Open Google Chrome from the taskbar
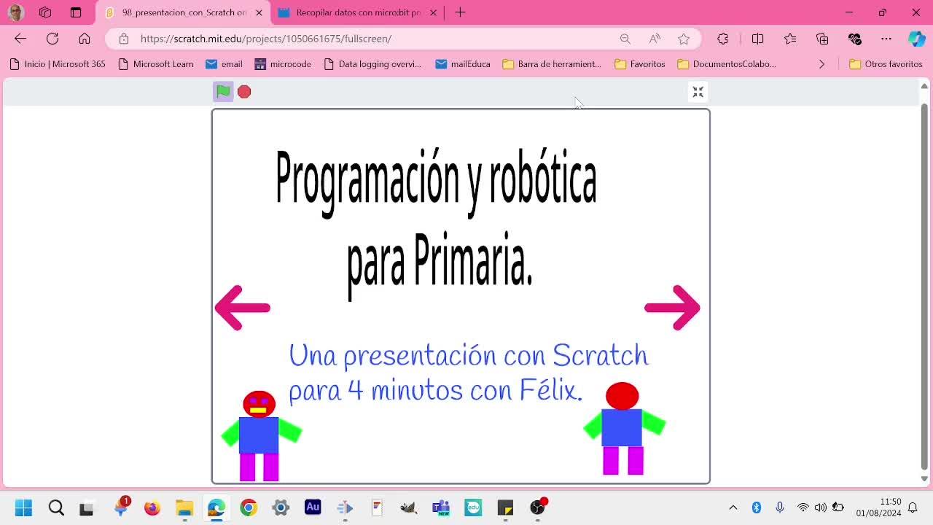This screenshot has width=933, height=525. coord(249,507)
